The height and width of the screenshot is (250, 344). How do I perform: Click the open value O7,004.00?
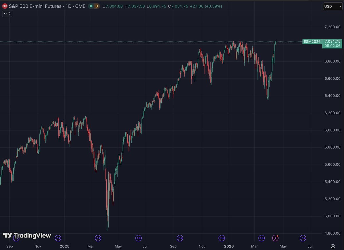pos(112,6)
